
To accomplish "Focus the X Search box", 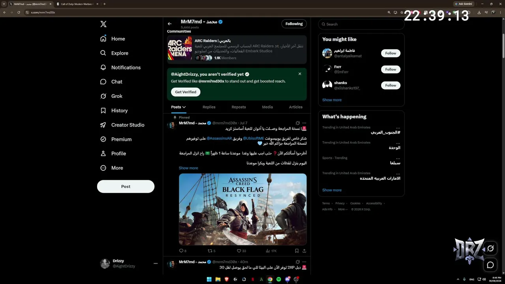I will tap(361, 24).
